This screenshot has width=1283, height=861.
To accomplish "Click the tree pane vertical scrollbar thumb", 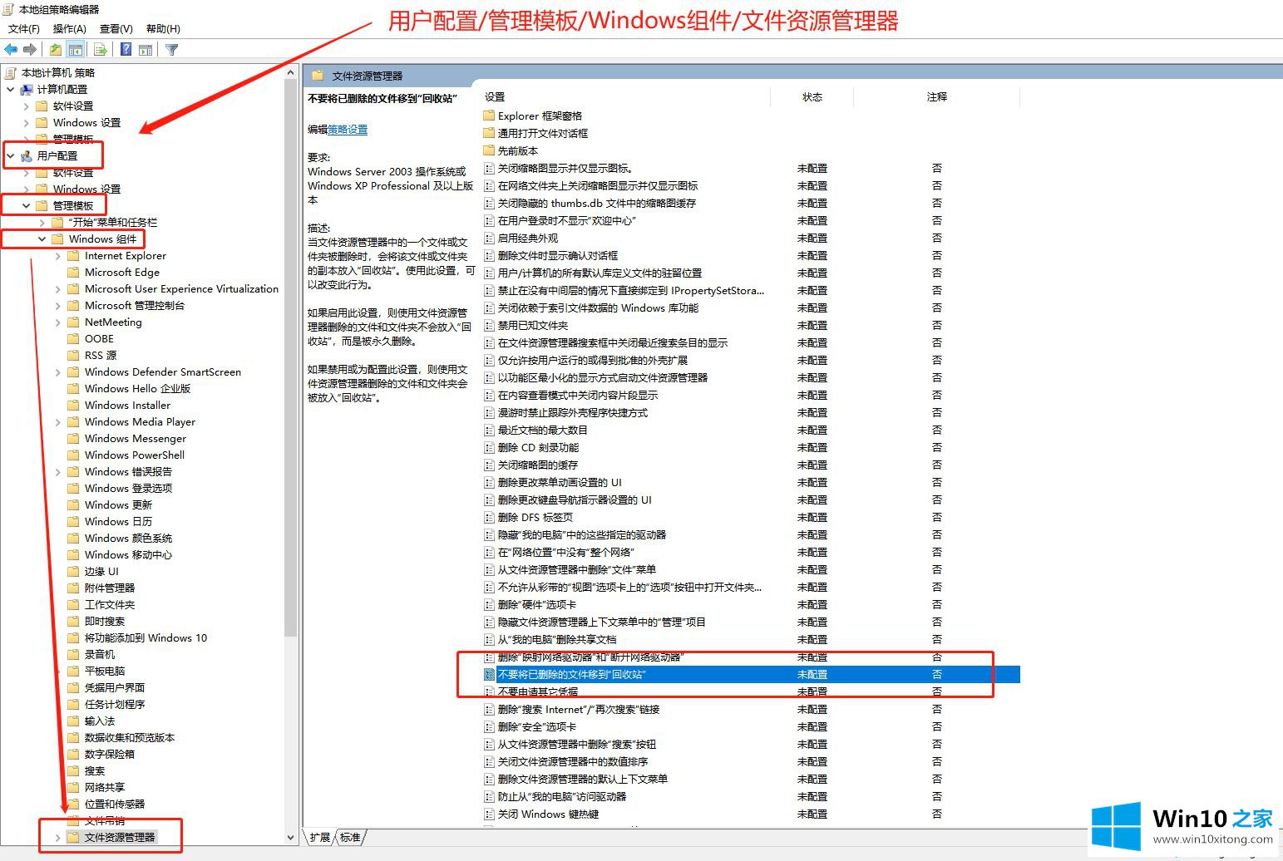I will click(290, 359).
